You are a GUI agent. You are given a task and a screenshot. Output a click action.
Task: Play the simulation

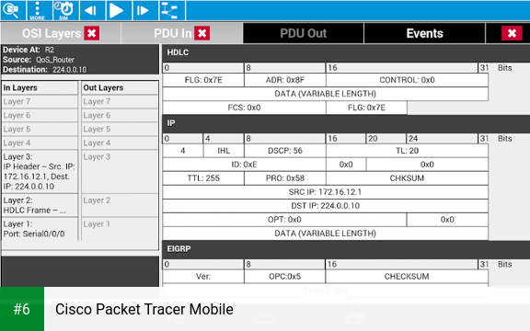click(x=119, y=10)
